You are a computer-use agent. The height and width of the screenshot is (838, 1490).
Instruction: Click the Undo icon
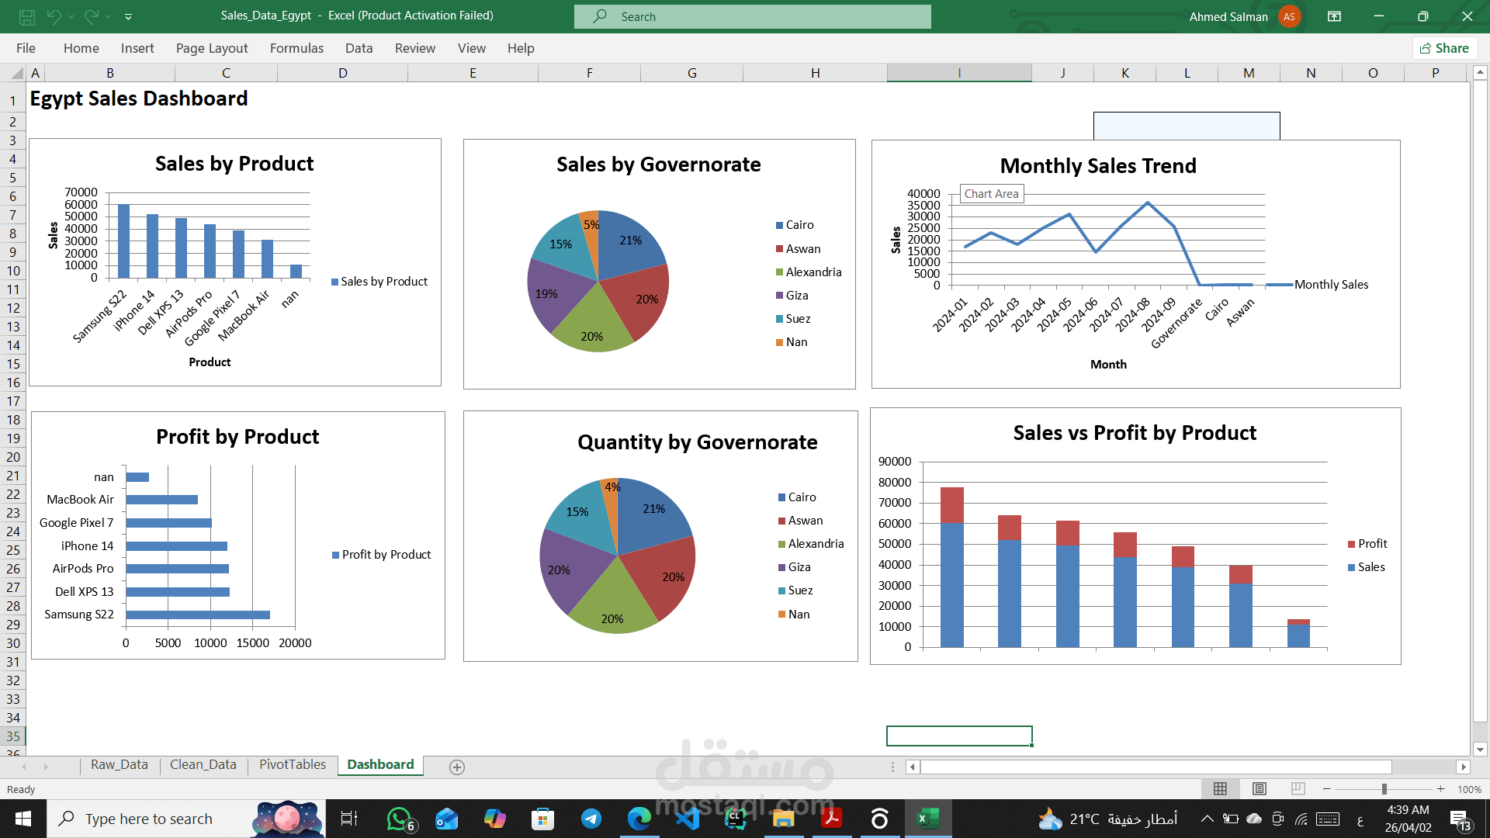pyautogui.click(x=54, y=16)
